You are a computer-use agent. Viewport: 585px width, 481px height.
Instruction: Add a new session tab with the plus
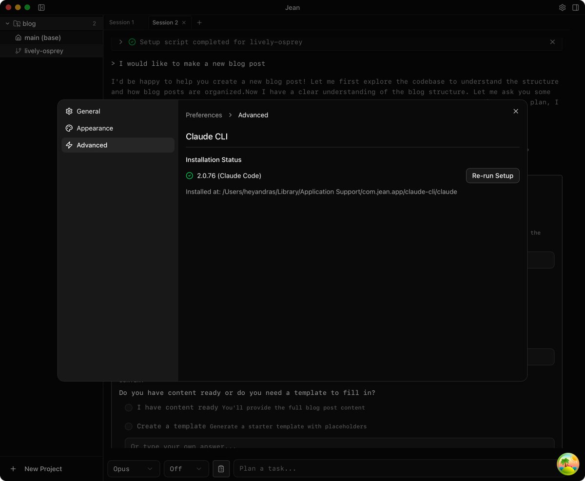(199, 22)
